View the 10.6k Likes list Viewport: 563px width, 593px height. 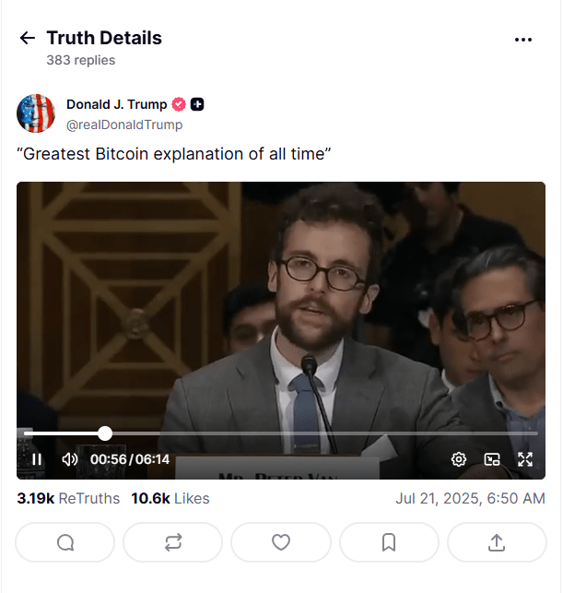[x=170, y=498]
